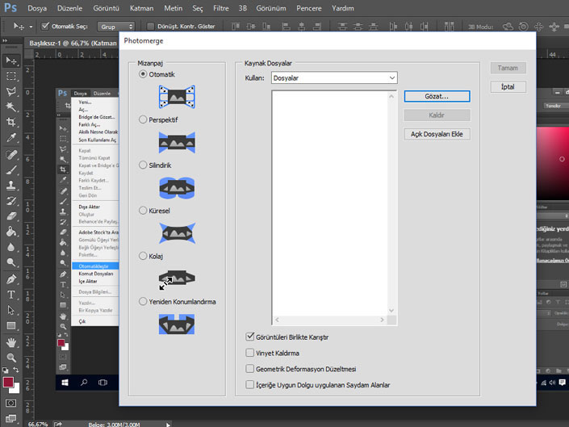
Task: Open the Görüntü menu
Action: pos(106,8)
